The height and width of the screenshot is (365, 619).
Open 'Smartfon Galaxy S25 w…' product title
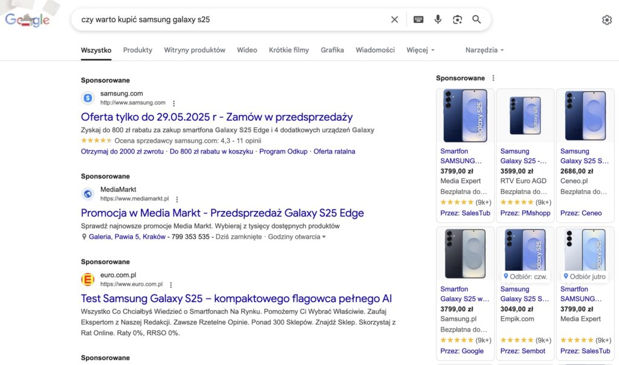click(x=465, y=294)
